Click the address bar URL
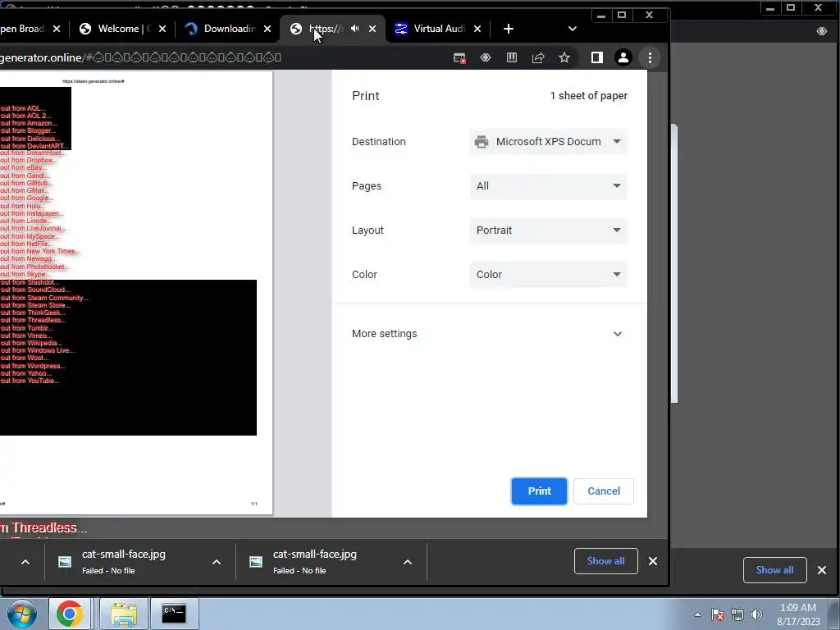Screen dimensions: 840x630 click(x=141, y=58)
